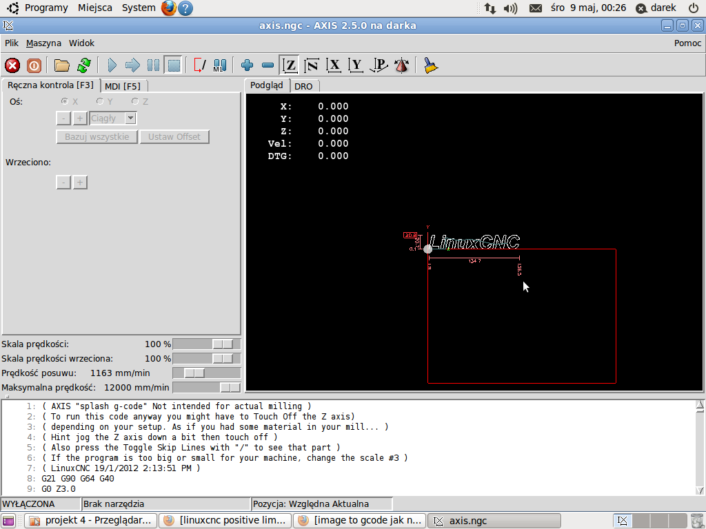Screen dimensions: 706x529
Task: Click Bazuj wszystkie button
Action: tap(97, 137)
